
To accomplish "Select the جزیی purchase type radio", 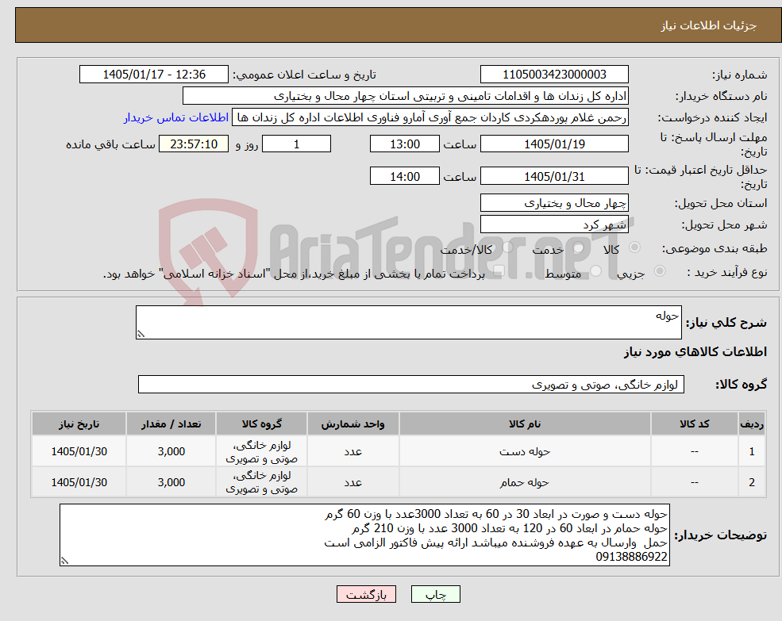I will (659, 271).
